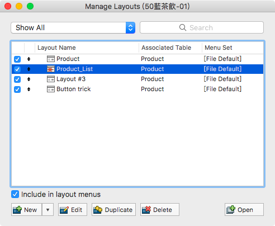Minimize the Manage Layouts window
275x226 pixels.
click(x=19, y=6)
